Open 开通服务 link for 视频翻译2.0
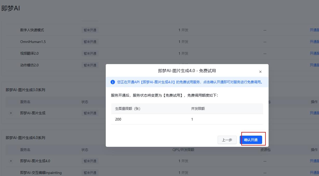Screen dimensions: 319x176 click(314, 53)
